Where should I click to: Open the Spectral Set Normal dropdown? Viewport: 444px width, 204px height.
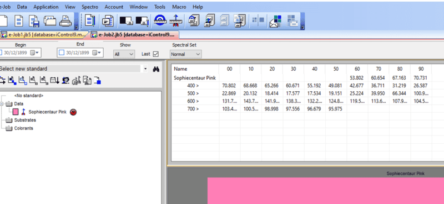coord(186,54)
